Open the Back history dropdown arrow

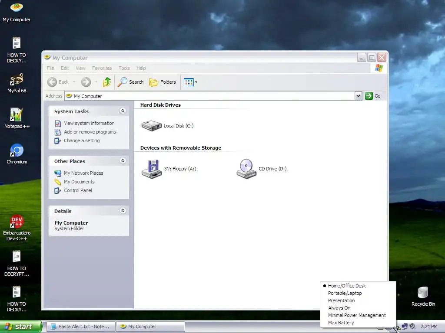tap(74, 82)
